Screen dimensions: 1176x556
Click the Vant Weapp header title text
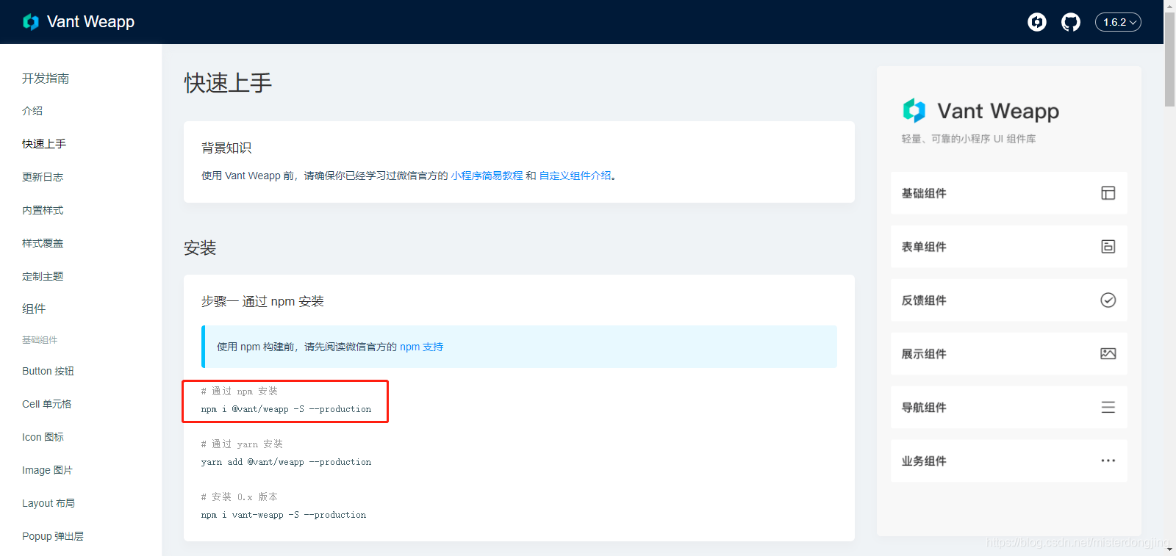pos(90,22)
